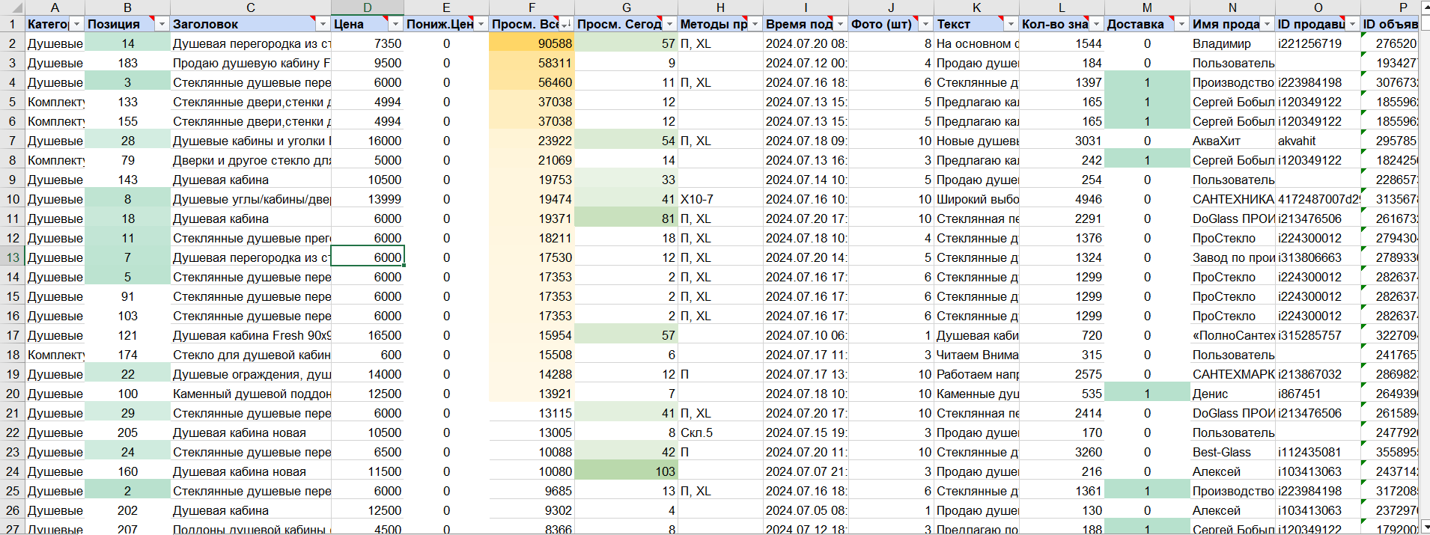
Task: Click filter arrow on Текст header
Action: click(1011, 25)
